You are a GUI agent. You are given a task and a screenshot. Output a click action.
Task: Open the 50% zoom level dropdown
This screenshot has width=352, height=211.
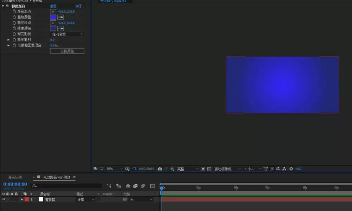[x=114, y=169]
